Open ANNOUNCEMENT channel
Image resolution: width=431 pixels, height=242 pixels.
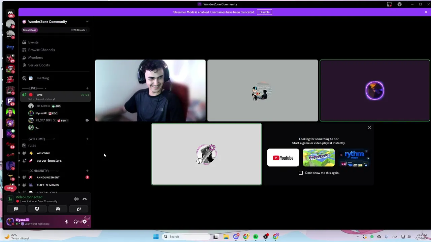click(56, 177)
